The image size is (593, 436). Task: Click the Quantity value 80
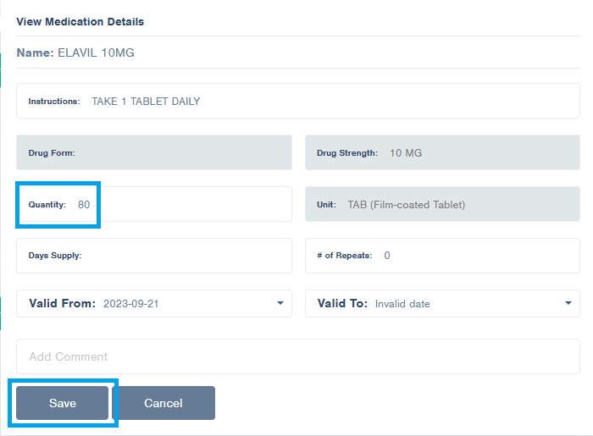84,205
